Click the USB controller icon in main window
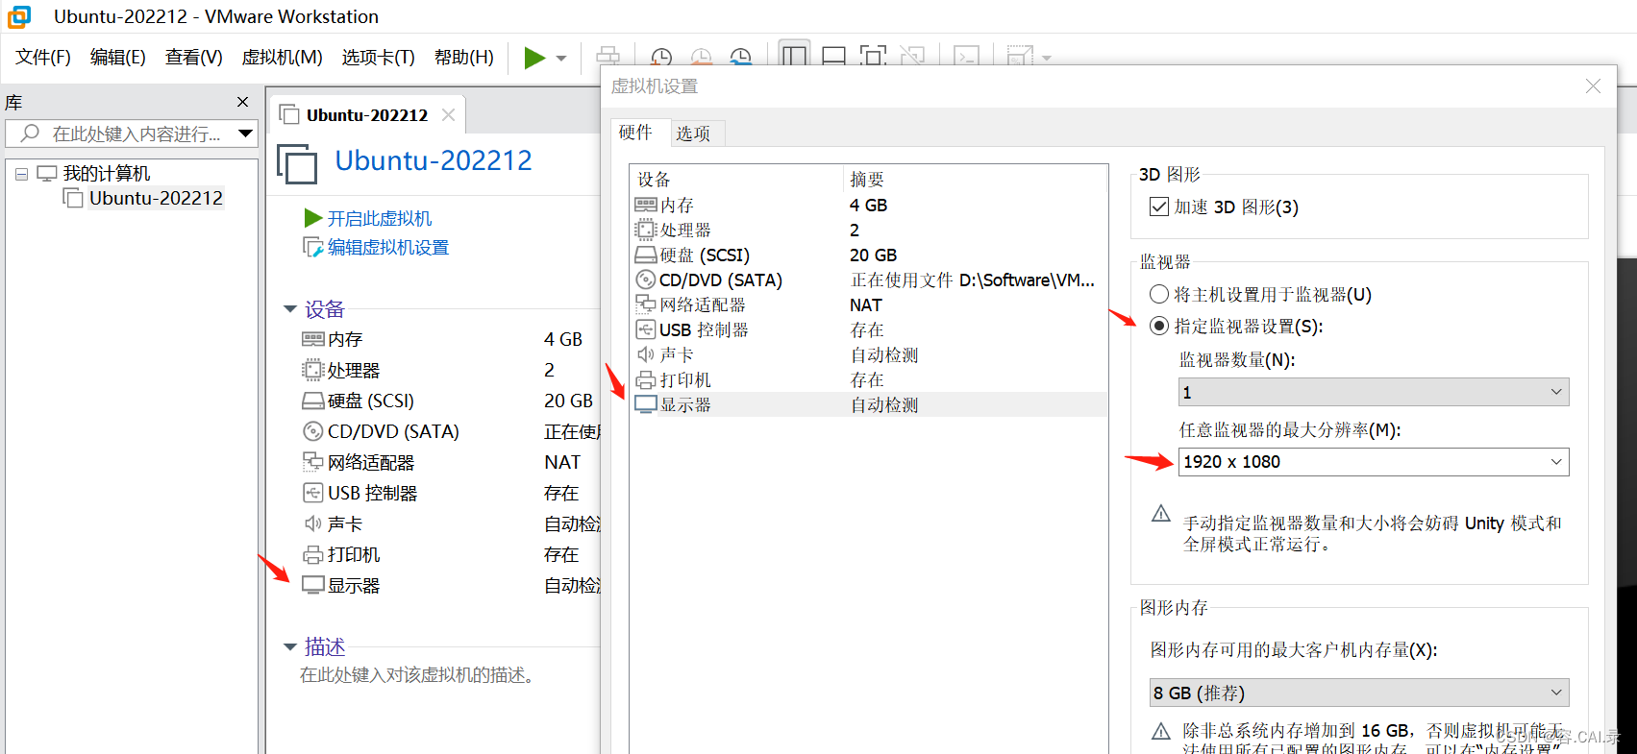1637x754 pixels. point(313,493)
